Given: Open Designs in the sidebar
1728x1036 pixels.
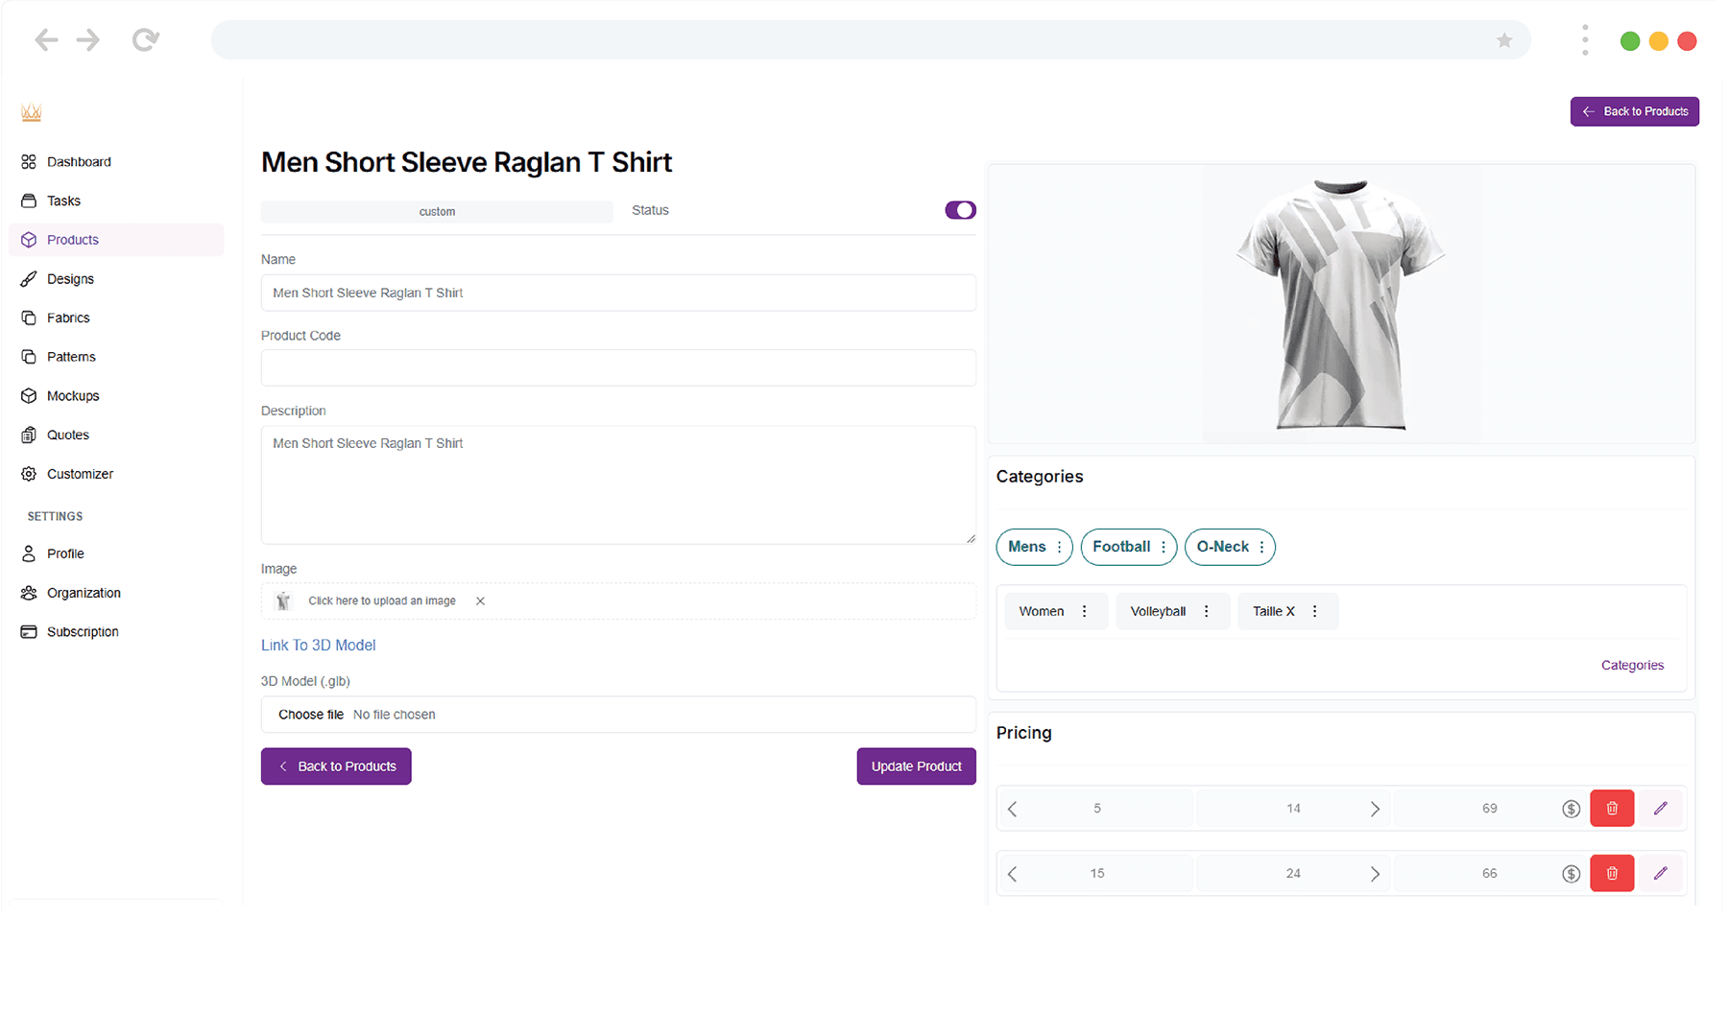Looking at the screenshot, I should click(70, 279).
